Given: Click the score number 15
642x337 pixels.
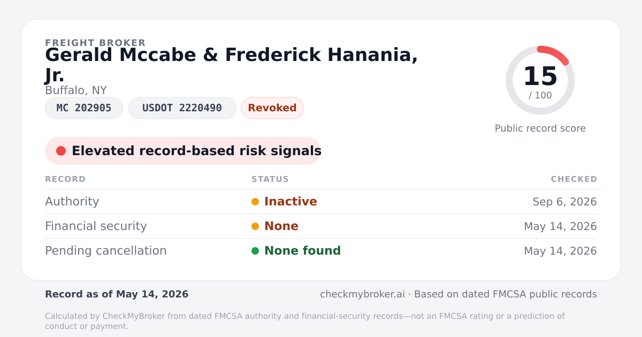Looking at the screenshot, I should tap(540, 76).
